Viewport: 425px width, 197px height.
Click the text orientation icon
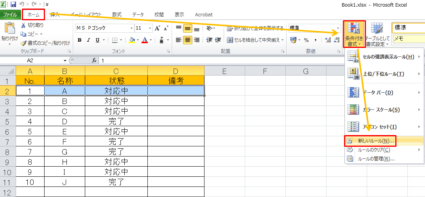pos(209,28)
